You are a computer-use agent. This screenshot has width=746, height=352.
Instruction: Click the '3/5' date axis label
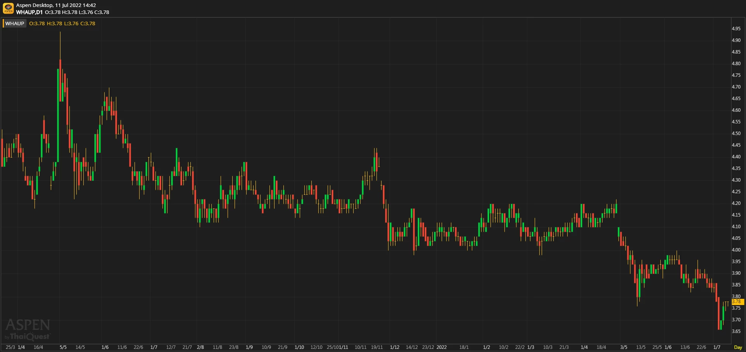click(624, 347)
